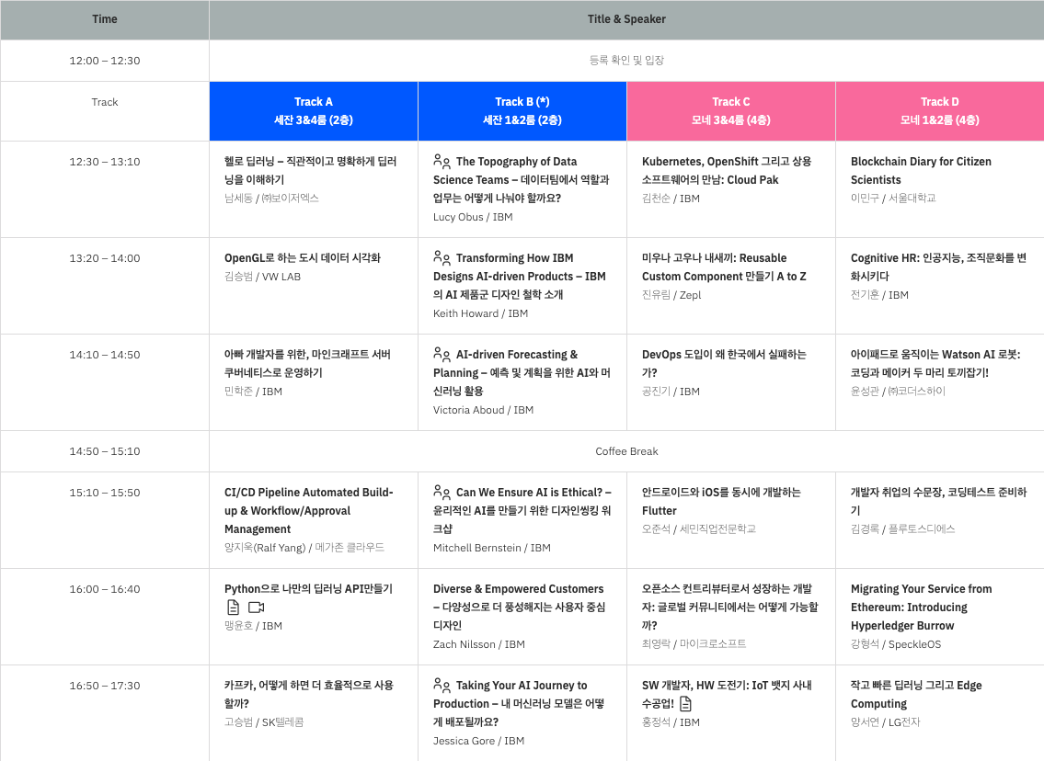Open Taking Your AI Journey to Production session

coord(519,703)
